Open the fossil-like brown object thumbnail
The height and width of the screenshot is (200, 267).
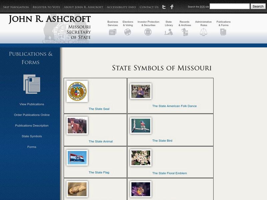point(77,189)
